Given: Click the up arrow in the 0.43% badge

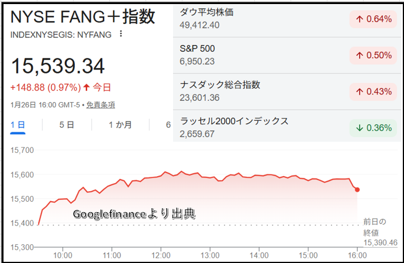Looking at the screenshot, I should pyautogui.click(x=360, y=92).
